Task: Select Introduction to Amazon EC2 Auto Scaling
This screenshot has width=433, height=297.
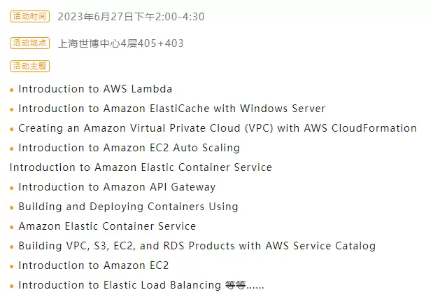Action: click(129, 148)
